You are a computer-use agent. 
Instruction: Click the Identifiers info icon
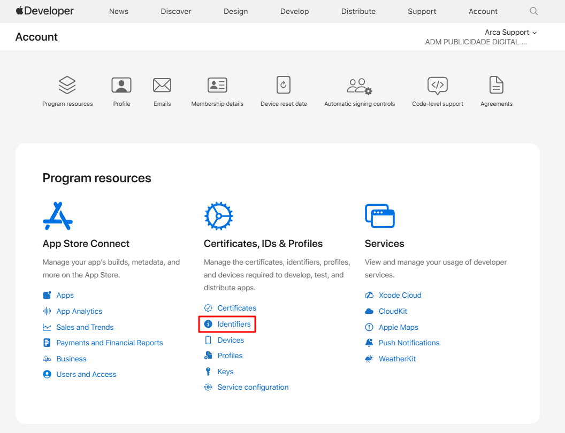tap(208, 324)
